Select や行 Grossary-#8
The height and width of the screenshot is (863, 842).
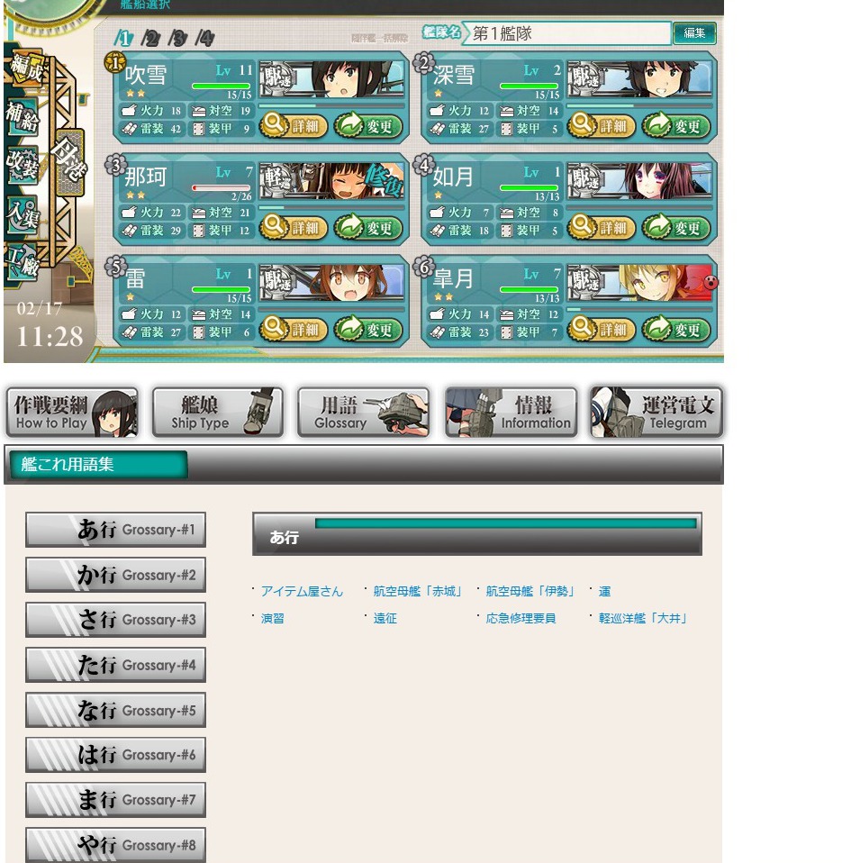(115, 845)
